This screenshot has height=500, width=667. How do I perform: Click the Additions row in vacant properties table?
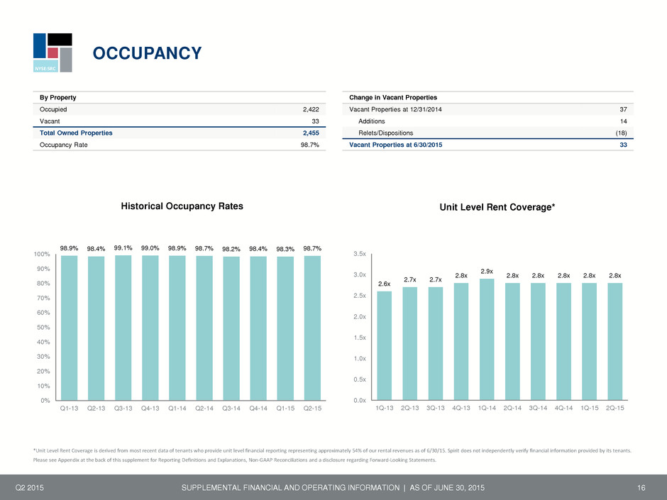[487, 121]
